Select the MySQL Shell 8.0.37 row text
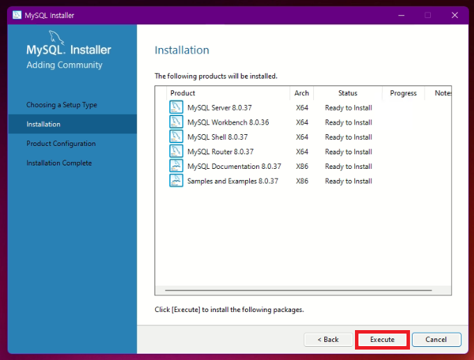The height and width of the screenshot is (360, 474). tap(217, 137)
